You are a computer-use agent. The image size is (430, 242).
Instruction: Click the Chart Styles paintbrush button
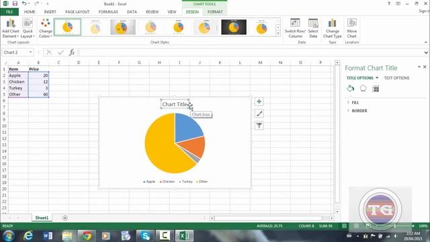pos(259,114)
